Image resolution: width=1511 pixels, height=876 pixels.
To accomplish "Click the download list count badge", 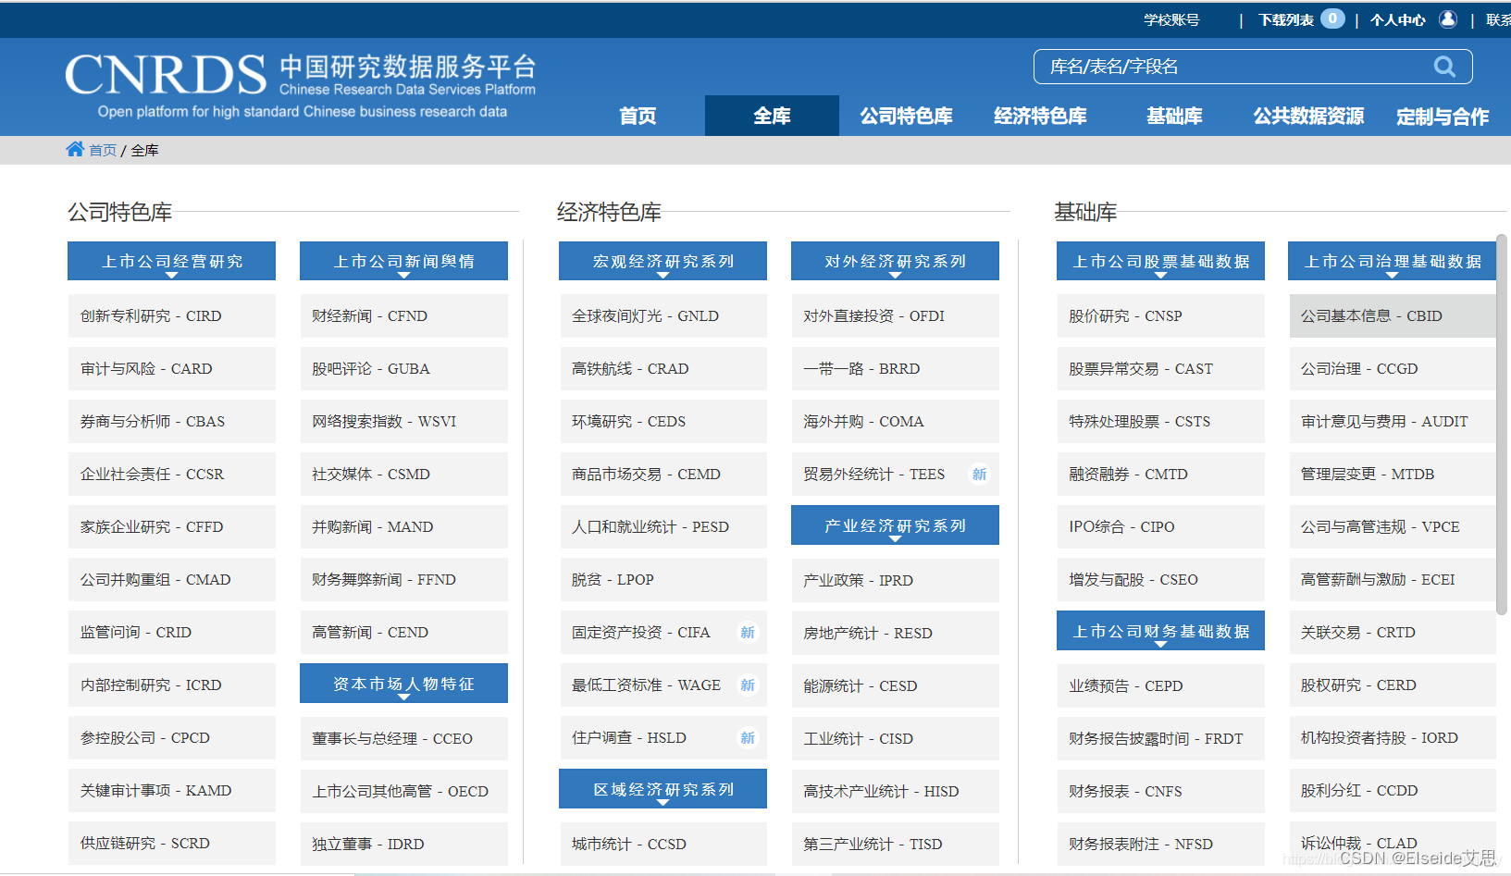I will (x=1332, y=19).
